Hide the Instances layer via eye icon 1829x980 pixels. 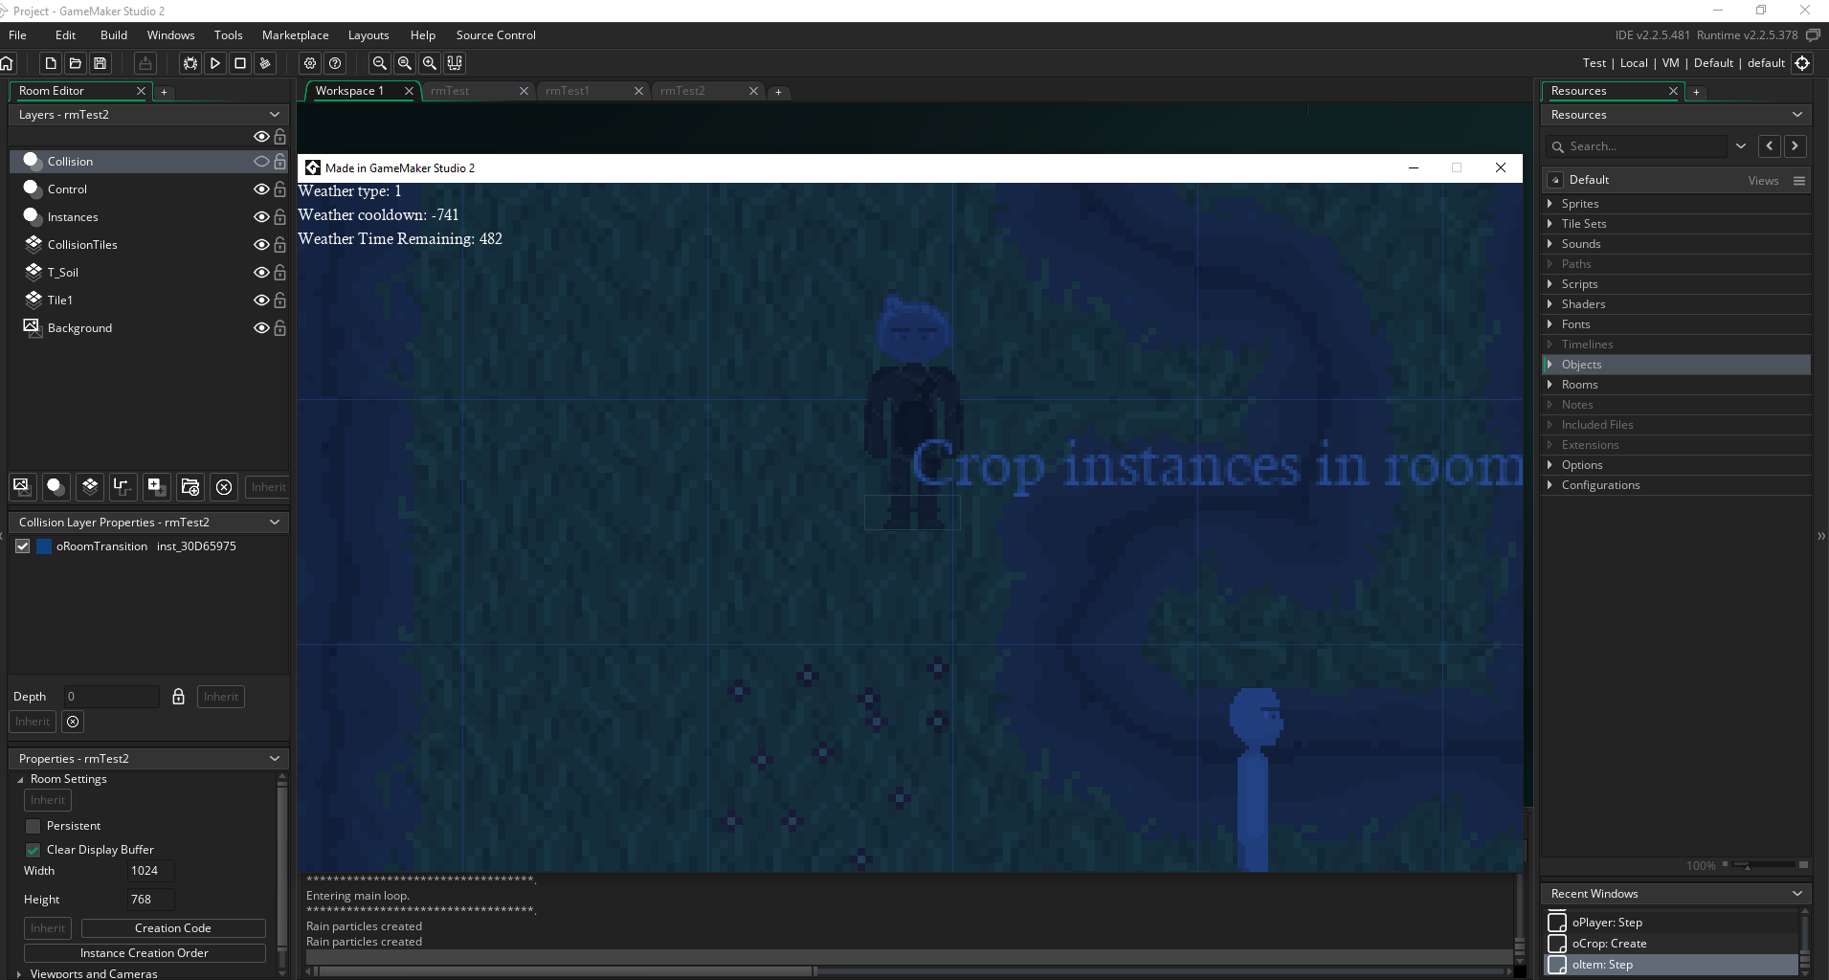[260, 217]
